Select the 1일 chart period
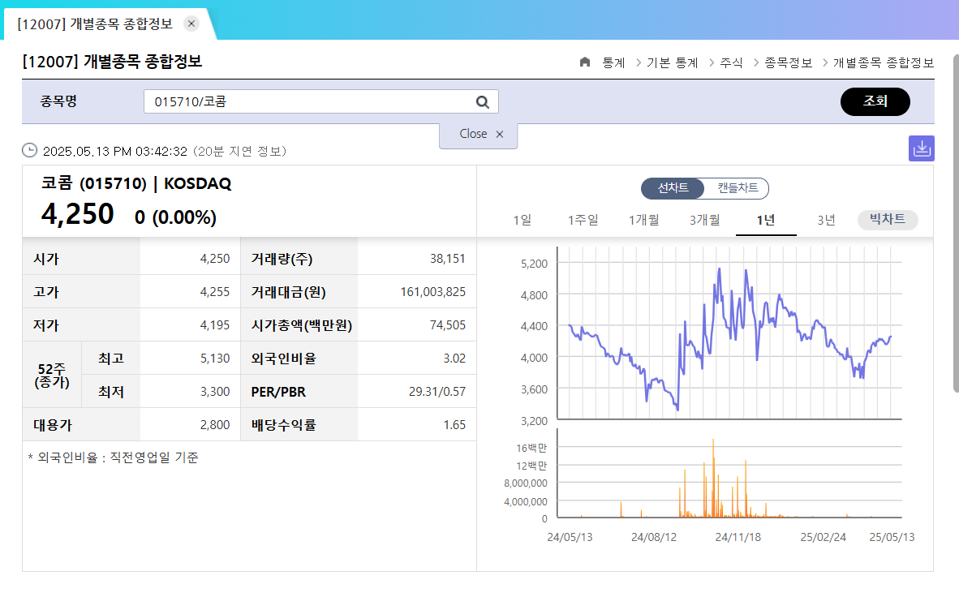959x597 pixels. point(522,220)
